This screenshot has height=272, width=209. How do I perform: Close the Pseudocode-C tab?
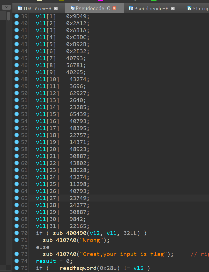[114, 8]
